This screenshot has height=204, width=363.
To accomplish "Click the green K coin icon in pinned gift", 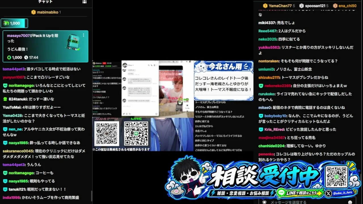I will point(9,58).
